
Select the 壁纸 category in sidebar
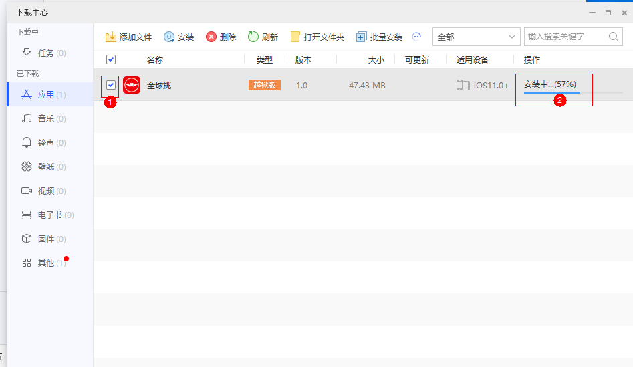point(49,166)
